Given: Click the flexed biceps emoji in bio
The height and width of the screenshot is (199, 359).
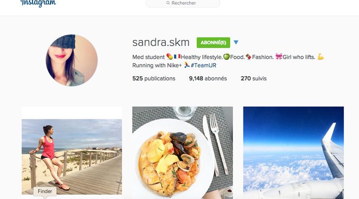Looking at the screenshot, I should [x=321, y=57].
